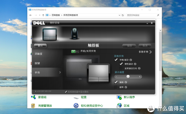Open info icon next to 反转滚动方向
Screen dimensions: 186x114
[139, 68]
